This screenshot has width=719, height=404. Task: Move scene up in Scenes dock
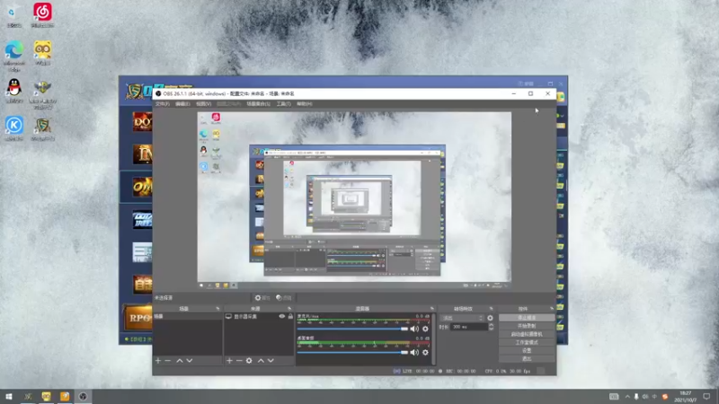click(x=180, y=361)
